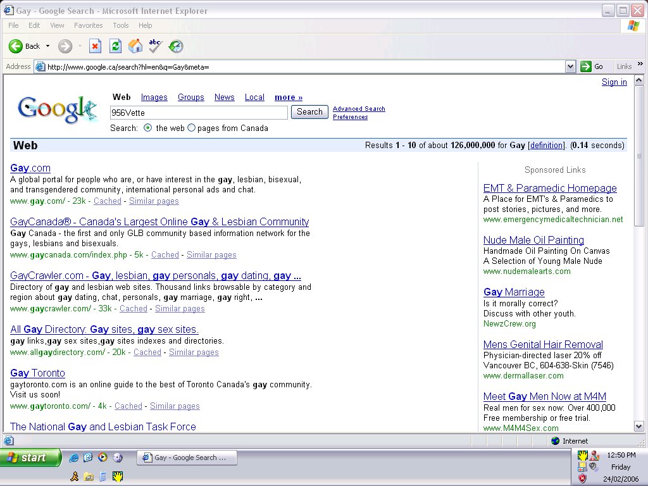Launch Outlook Express from Quick Launch
Image resolution: width=648 pixels, height=486 pixels.
(89, 458)
